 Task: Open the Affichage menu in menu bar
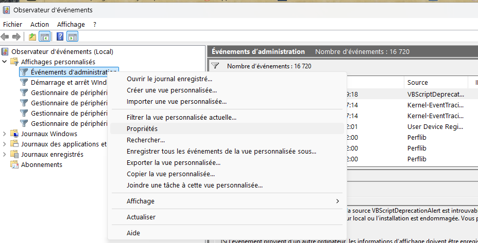pyautogui.click(x=71, y=24)
